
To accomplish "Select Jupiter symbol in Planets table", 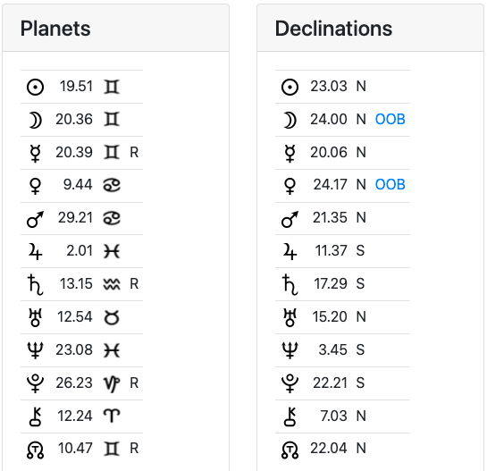I will tap(35, 252).
